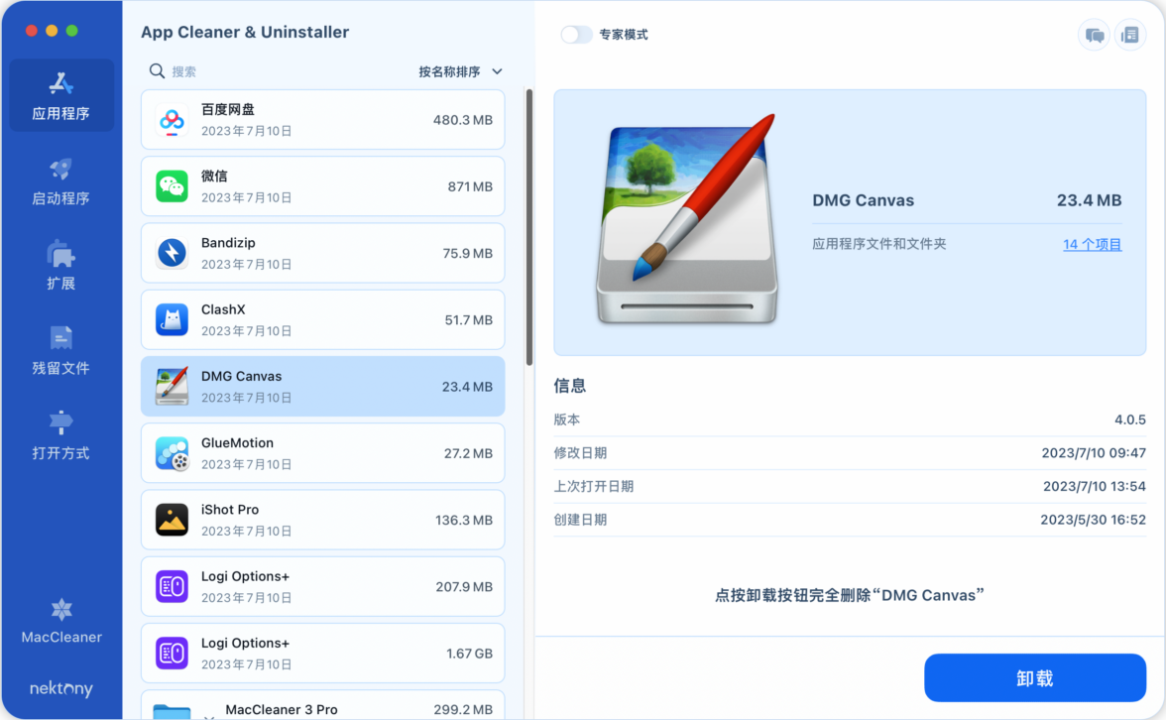Click the App Cleaner & Uninstaller title
Image resolution: width=1166 pixels, height=720 pixels.
(245, 32)
